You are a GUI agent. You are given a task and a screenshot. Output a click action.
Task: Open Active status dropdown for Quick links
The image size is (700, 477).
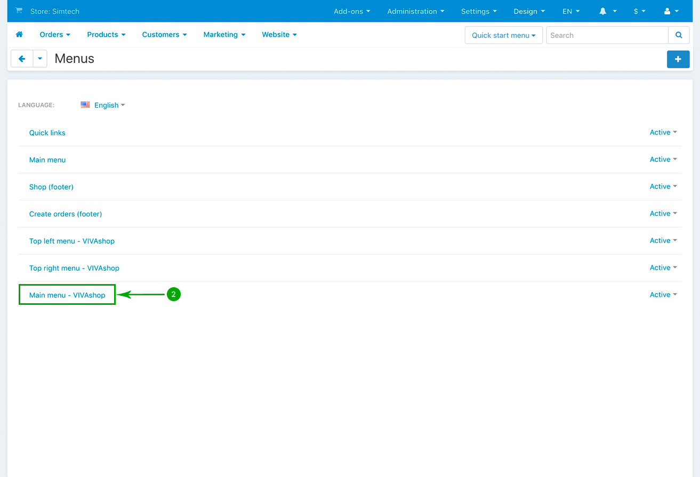click(663, 132)
